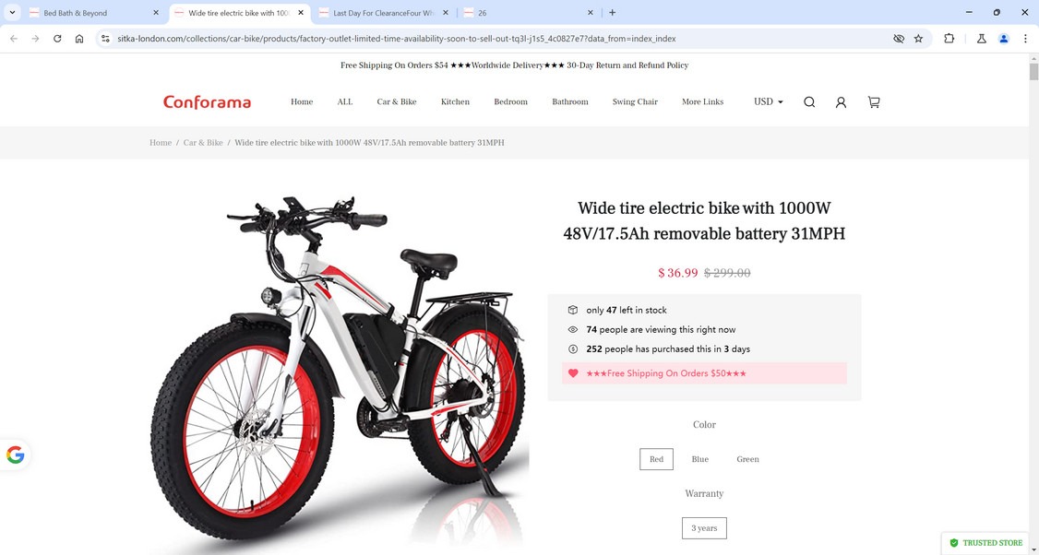Expand the More Links menu
This screenshot has width=1039, height=555.
pyautogui.click(x=702, y=102)
